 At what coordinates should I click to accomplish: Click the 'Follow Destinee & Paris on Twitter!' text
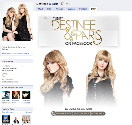pos(13,48)
